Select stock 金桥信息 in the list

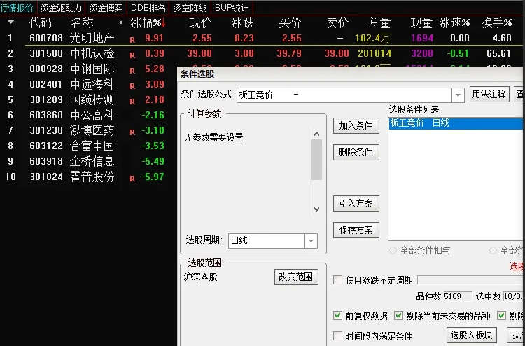pyautogui.click(x=92, y=161)
